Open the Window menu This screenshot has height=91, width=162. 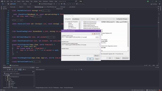(x=51, y=1)
